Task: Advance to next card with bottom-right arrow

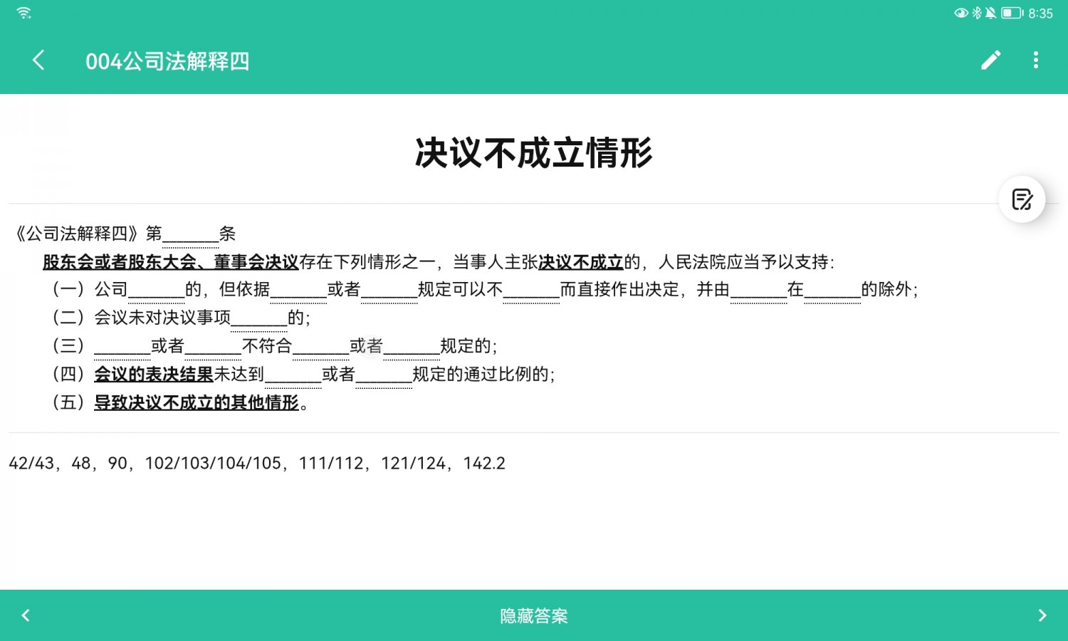Action: point(1042,615)
